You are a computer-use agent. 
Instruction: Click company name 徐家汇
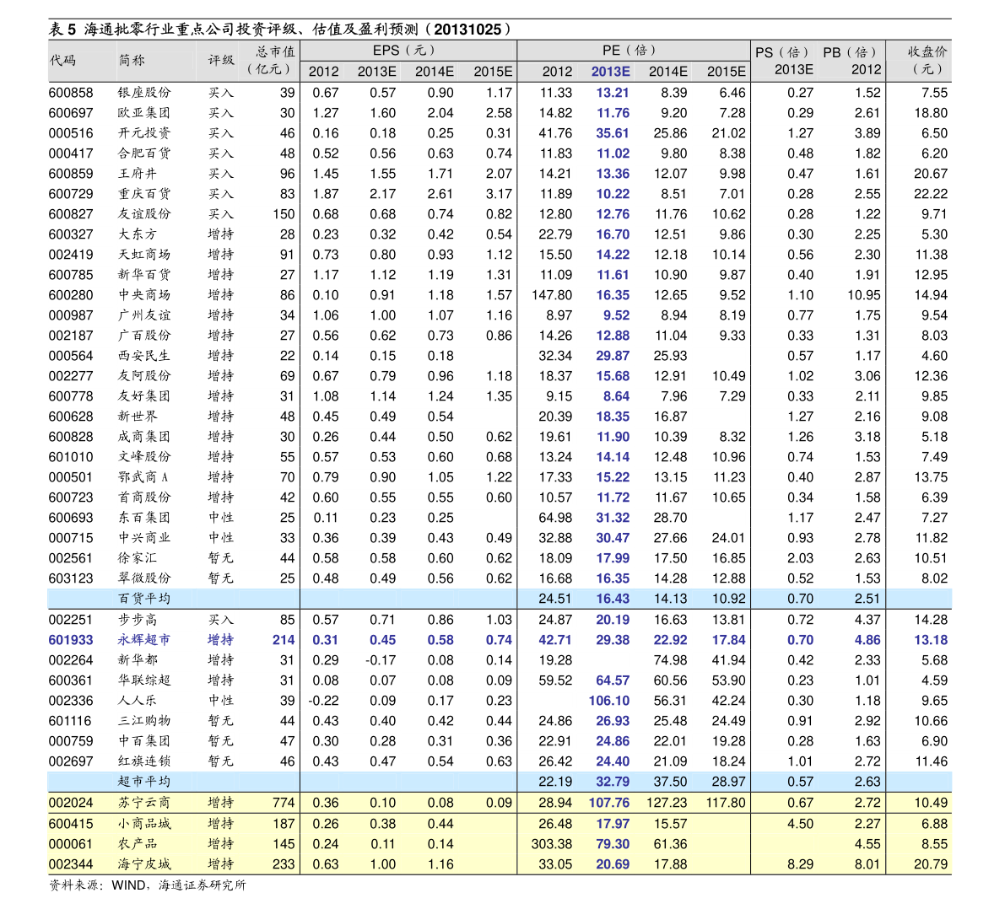[138, 558]
